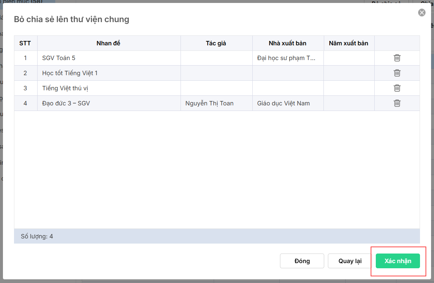
Task: Click the Năm xuất bản column header
Action: [x=349, y=43]
